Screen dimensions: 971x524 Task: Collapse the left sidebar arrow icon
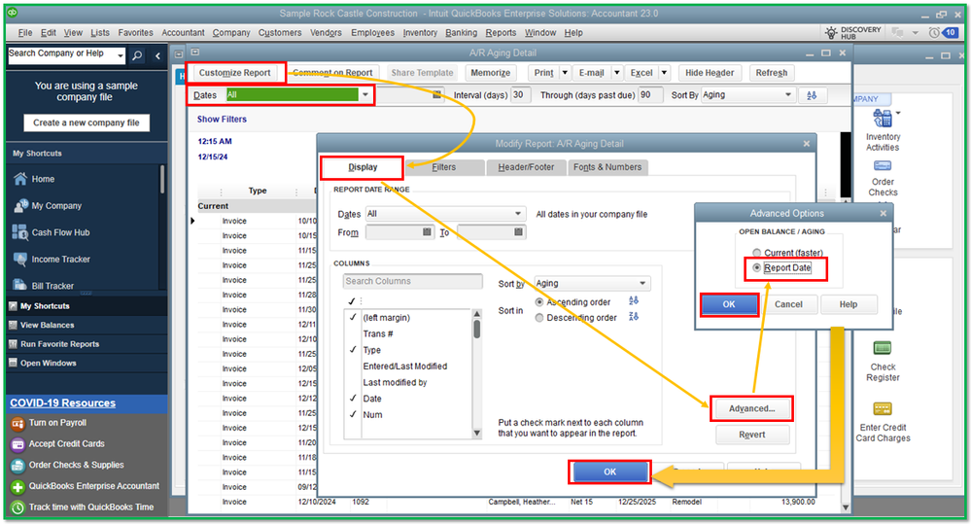(157, 55)
